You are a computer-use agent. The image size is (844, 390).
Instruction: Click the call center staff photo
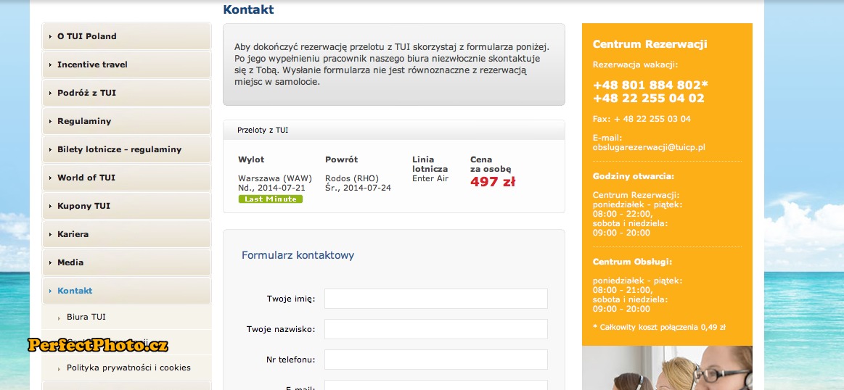click(667, 368)
